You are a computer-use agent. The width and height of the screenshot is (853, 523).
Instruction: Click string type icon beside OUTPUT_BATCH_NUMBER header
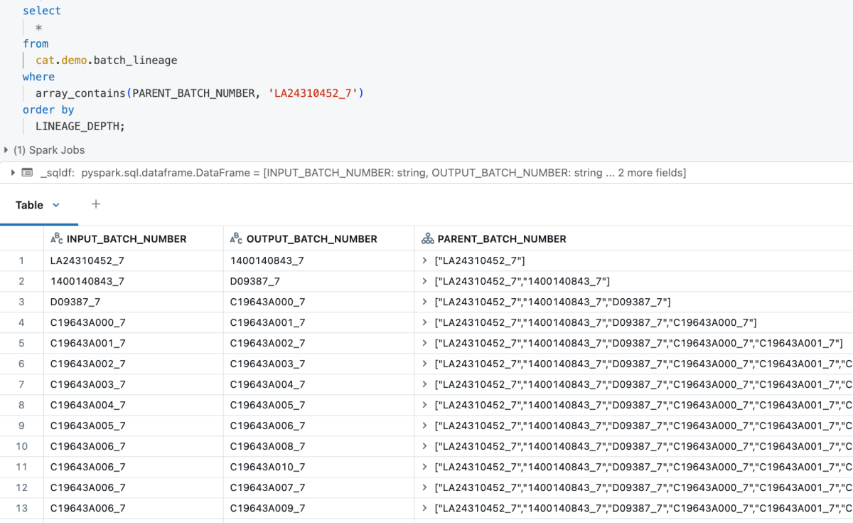coord(237,239)
